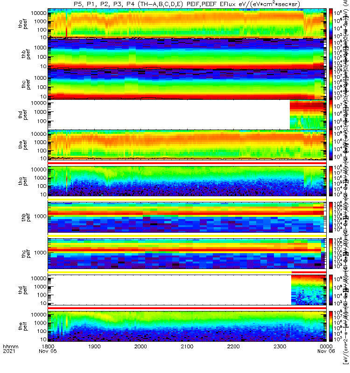Select the 2300 time axis tick label
This screenshot has width=350, height=373.
pos(280,346)
